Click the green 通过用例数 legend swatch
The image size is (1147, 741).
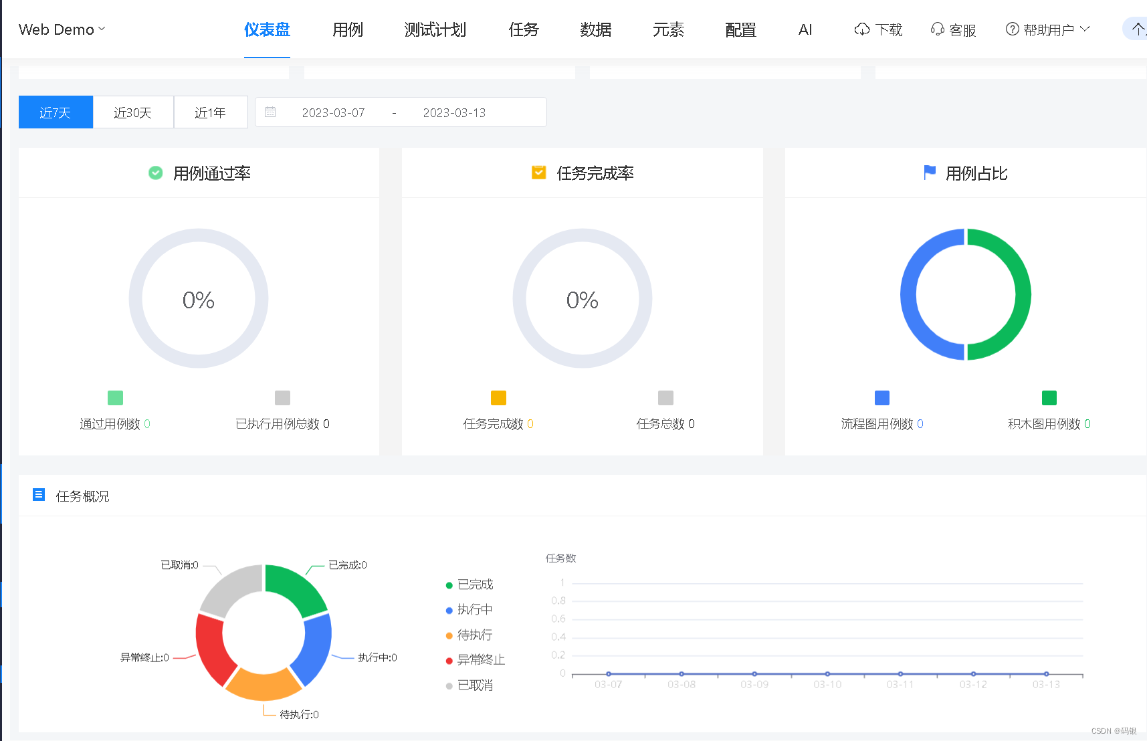115,398
